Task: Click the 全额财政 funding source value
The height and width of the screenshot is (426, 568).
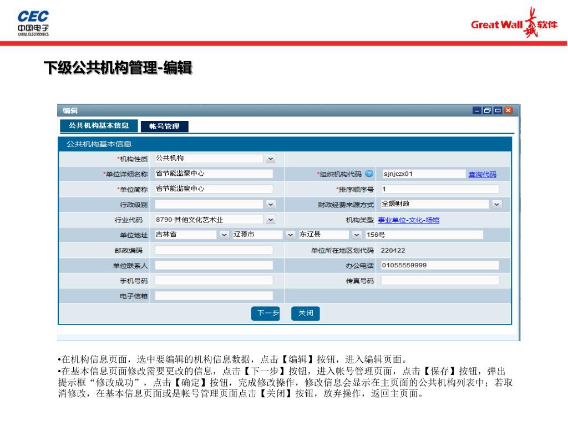Action: coord(395,204)
